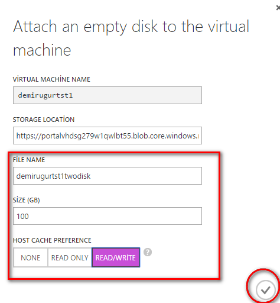Click the Virtual Machine Name field
Viewport: 280px width, 303px height.
pos(108,95)
